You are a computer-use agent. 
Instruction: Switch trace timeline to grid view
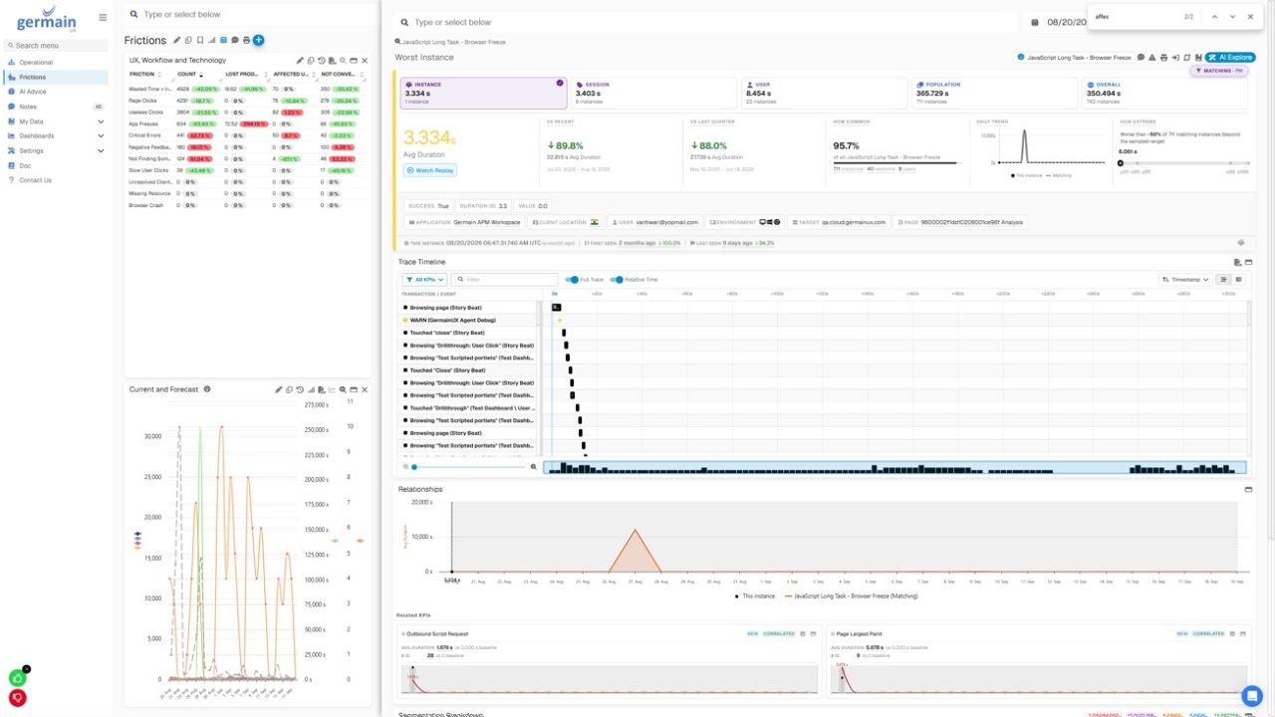[1239, 280]
